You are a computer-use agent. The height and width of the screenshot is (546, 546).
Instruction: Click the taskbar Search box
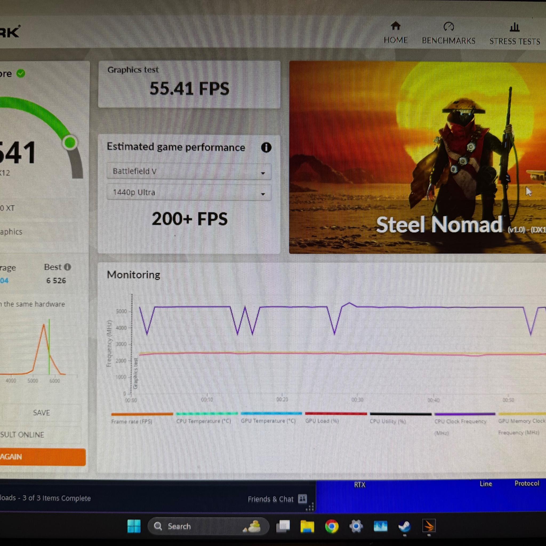click(x=208, y=526)
